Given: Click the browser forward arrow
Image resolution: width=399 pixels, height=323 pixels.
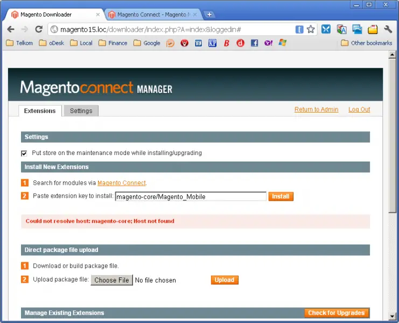Looking at the screenshot, I should (x=25, y=30).
